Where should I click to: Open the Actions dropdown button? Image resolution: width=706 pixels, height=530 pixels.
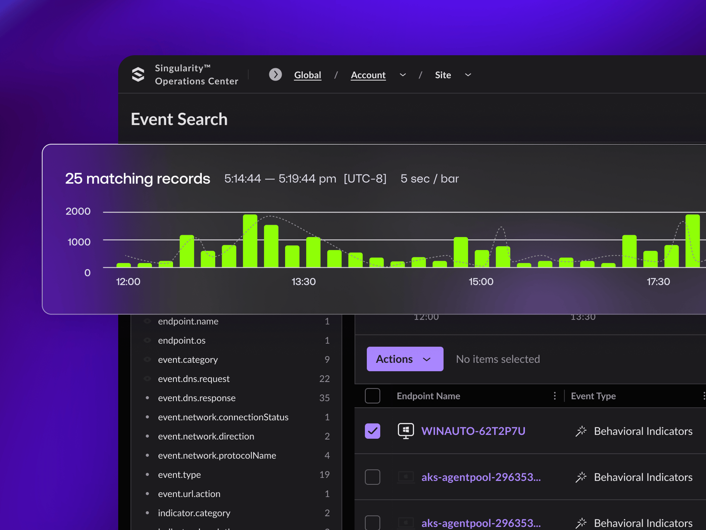[405, 359]
